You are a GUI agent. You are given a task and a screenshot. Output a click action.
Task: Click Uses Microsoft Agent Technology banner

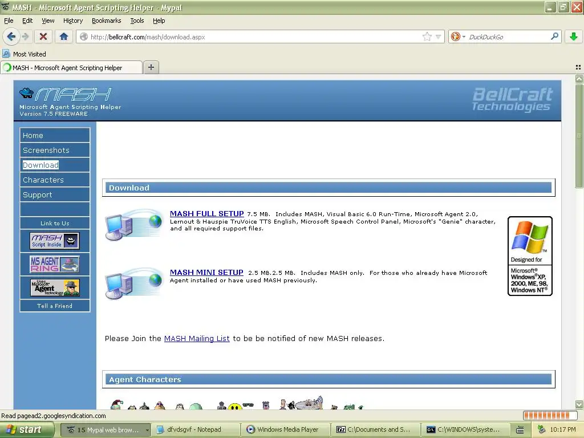[x=54, y=287]
